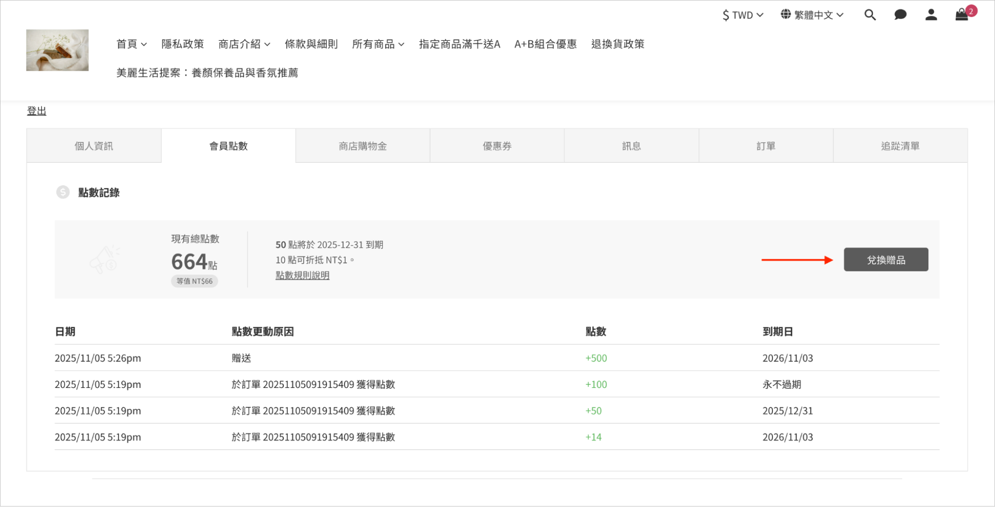The height and width of the screenshot is (507, 995).
Task: Click the 登出 logout link
Action: 36,111
